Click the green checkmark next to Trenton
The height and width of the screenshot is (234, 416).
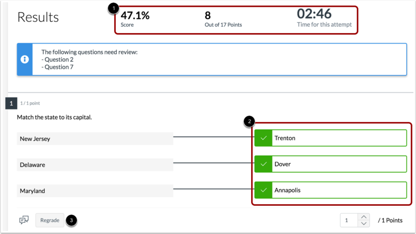click(263, 138)
